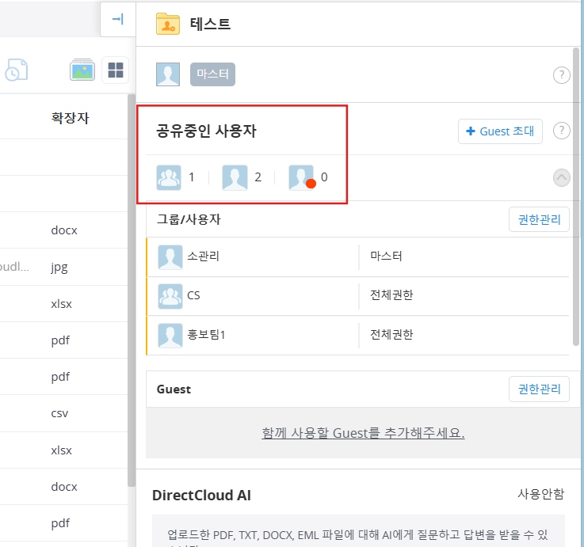
Task: Open help icon next to Guest 초대
Action: pos(561,131)
